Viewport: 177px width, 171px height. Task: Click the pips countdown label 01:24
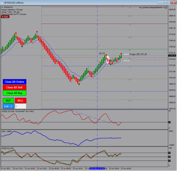coord(144,54)
